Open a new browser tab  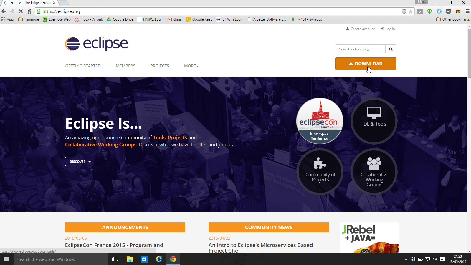(x=64, y=3)
